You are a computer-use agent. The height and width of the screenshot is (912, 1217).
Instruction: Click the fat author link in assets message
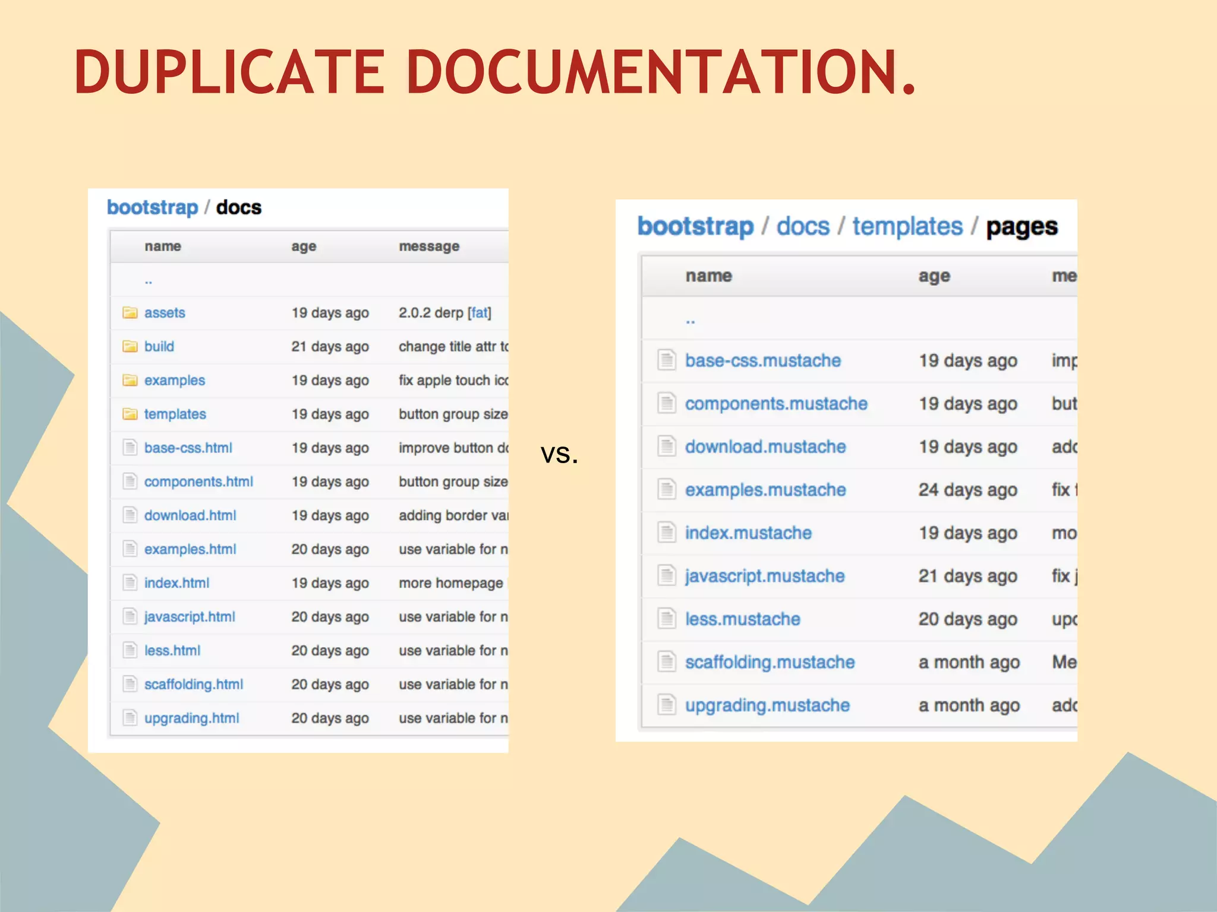480,312
